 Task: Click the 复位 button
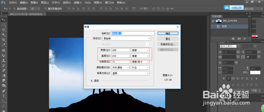coord(168,39)
